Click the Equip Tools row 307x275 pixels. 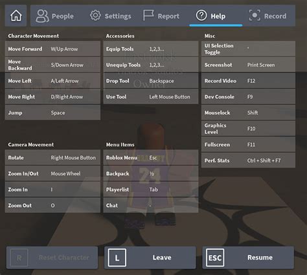[x=151, y=49]
